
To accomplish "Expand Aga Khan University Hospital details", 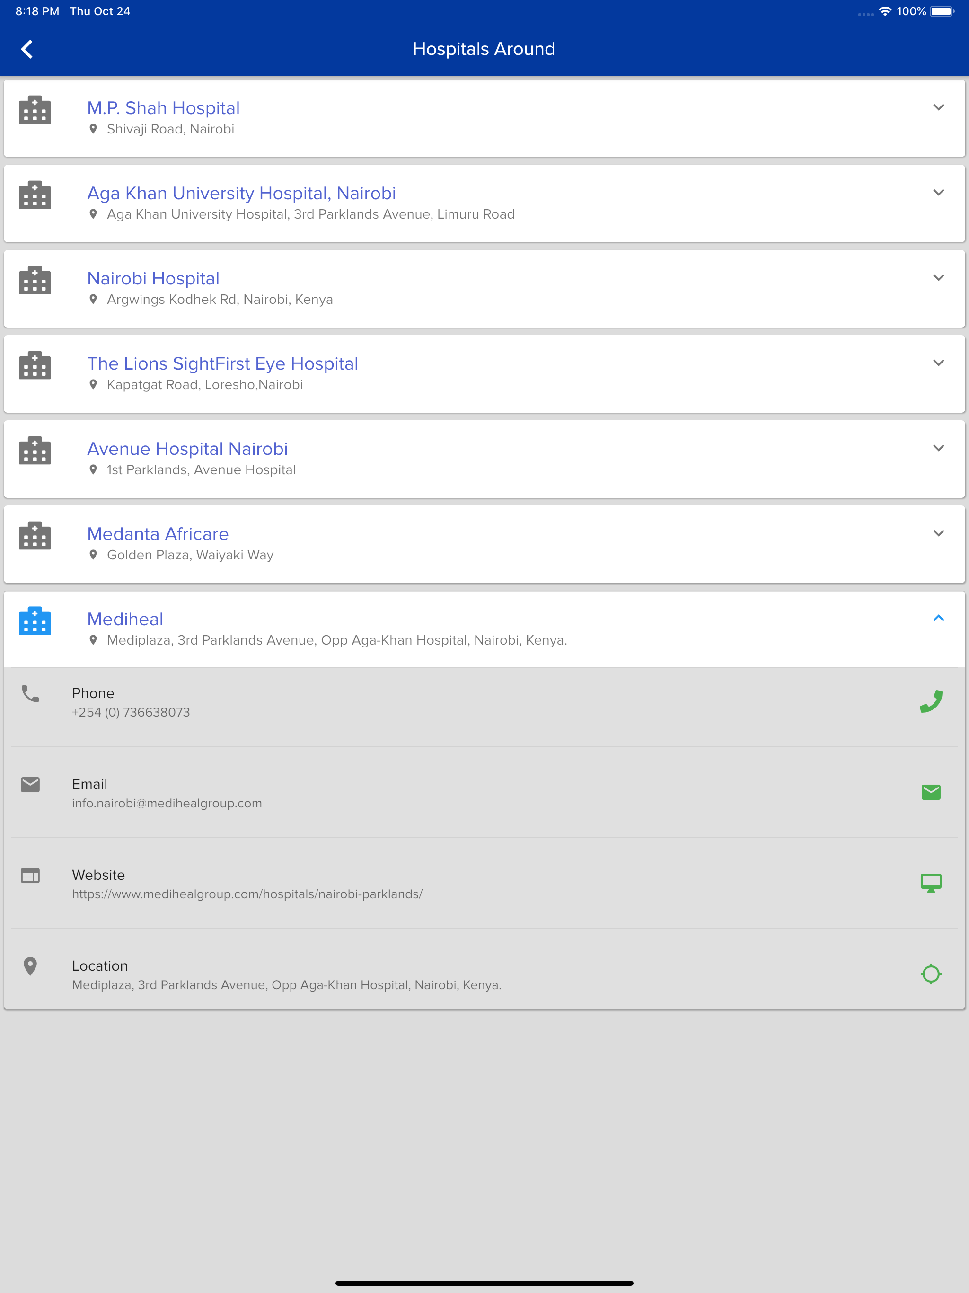I will tap(939, 193).
